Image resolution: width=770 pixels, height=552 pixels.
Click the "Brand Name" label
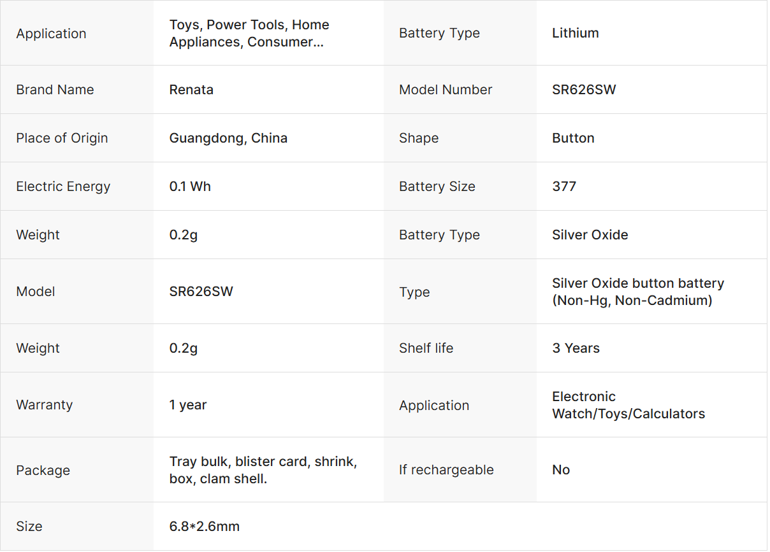[x=55, y=90]
